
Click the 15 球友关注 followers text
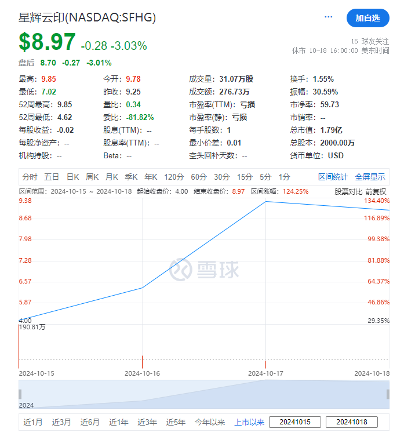pyautogui.click(x=370, y=41)
